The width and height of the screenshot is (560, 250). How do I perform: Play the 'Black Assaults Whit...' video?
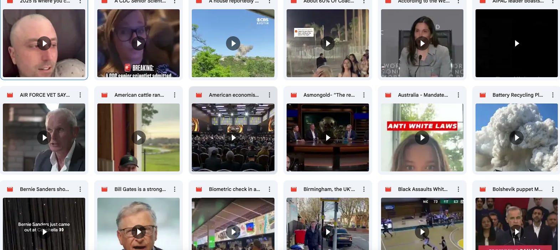coord(422,232)
